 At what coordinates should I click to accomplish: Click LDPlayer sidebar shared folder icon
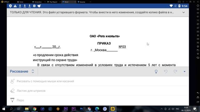[198, 50]
